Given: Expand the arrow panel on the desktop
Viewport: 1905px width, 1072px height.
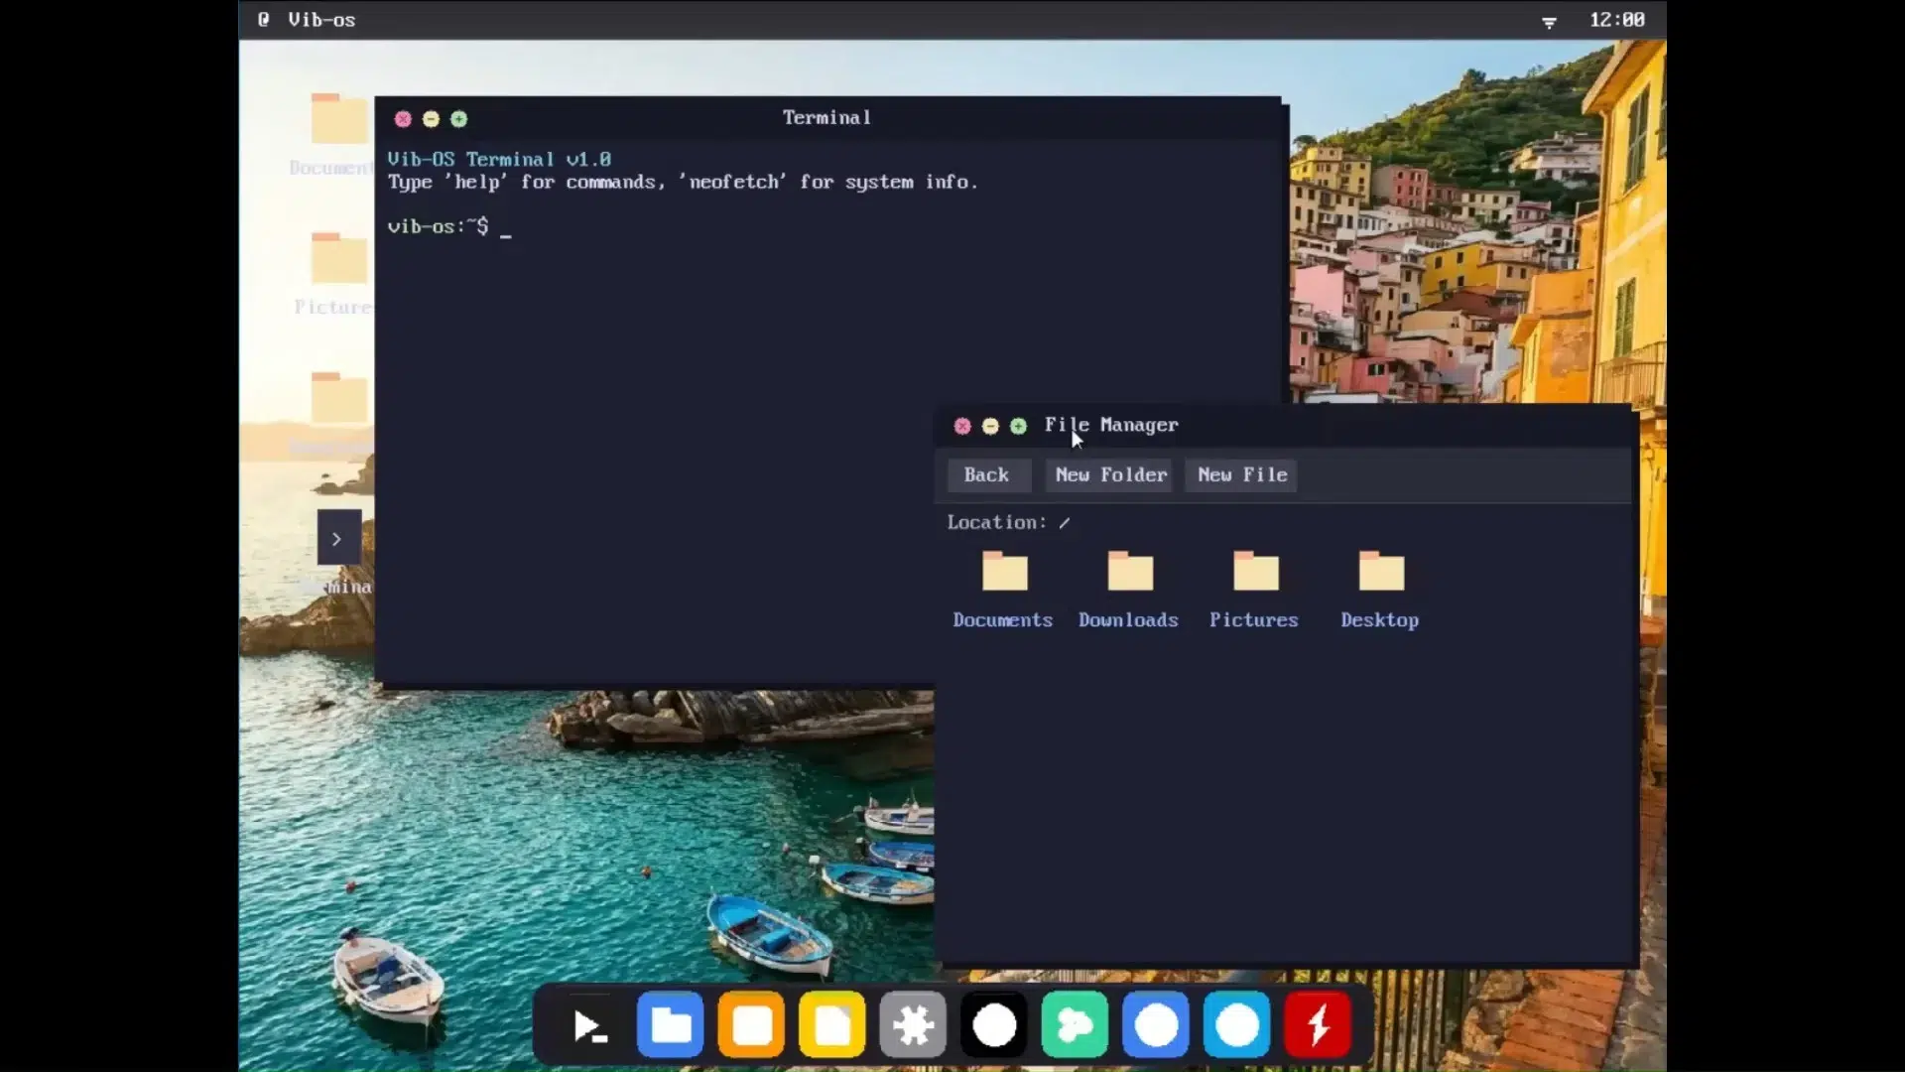Looking at the screenshot, I should [338, 537].
